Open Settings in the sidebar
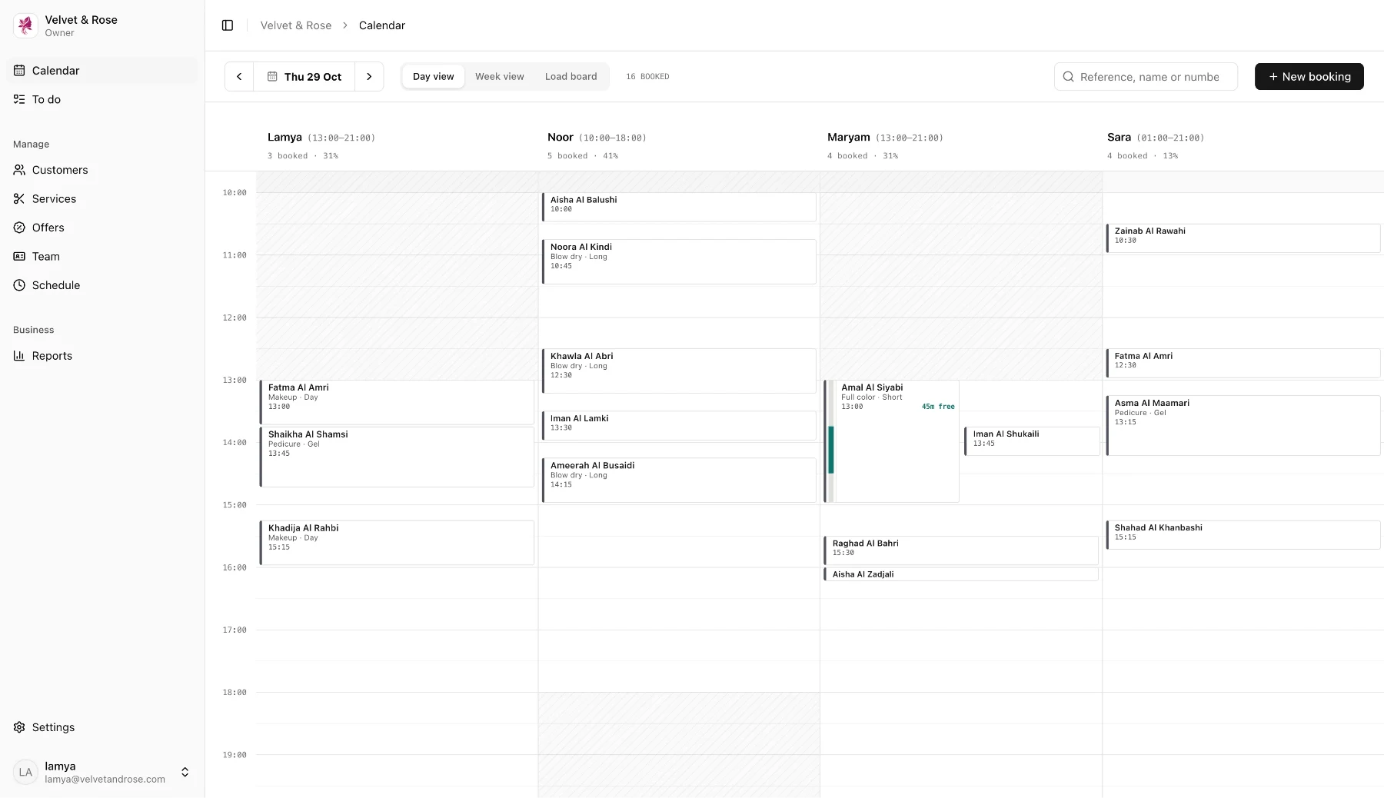The image size is (1384, 798). point(102,727)
